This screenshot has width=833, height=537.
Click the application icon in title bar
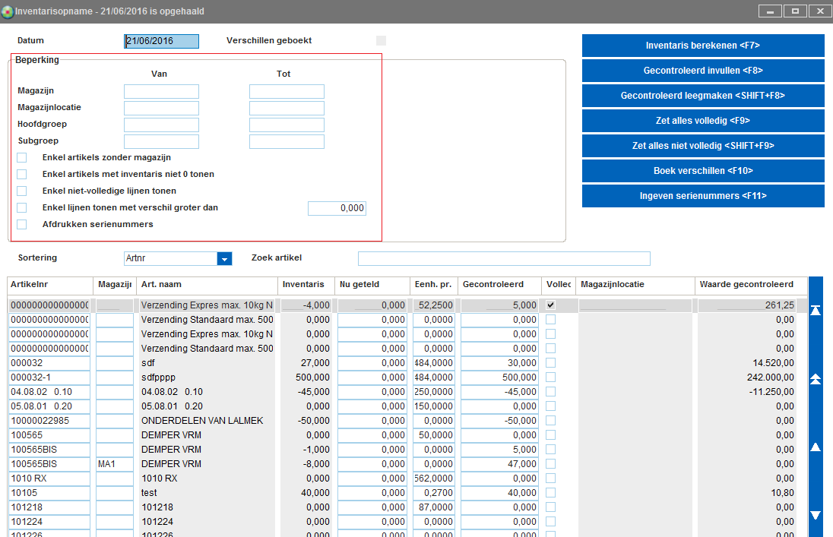pos(8,11)
